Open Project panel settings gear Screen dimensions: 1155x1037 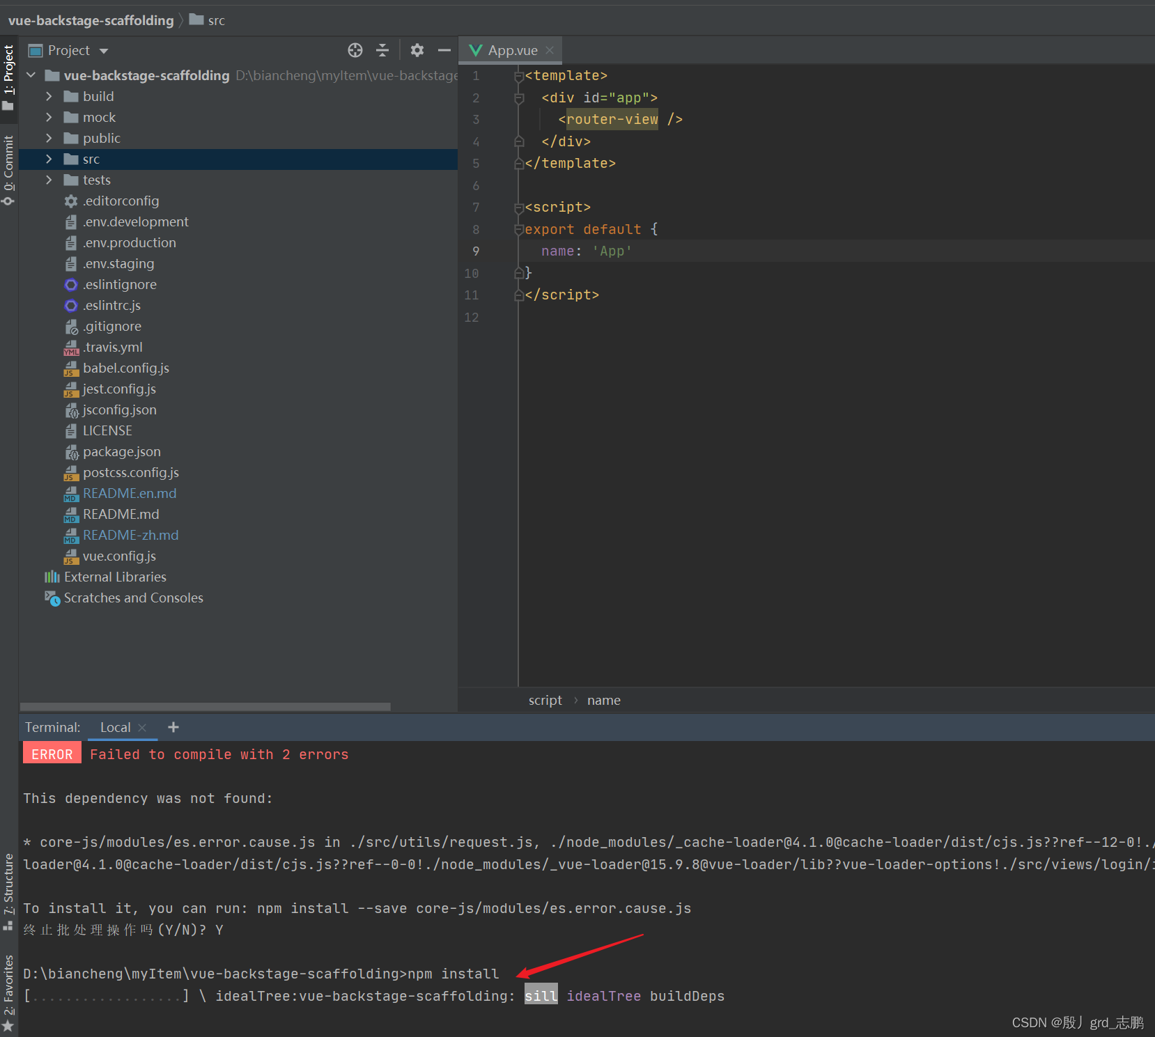point(417,50)
